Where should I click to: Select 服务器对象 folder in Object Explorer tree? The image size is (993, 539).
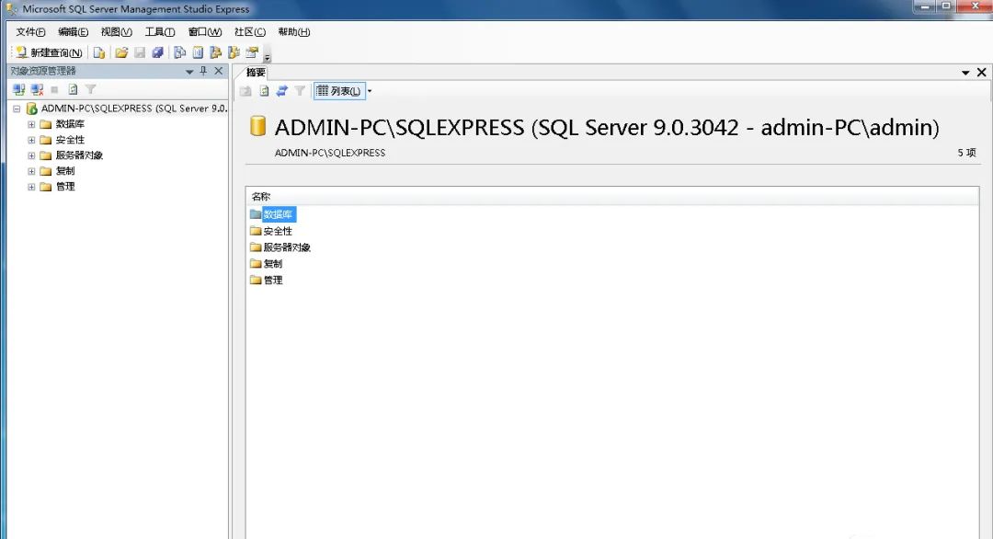(79, 155)
